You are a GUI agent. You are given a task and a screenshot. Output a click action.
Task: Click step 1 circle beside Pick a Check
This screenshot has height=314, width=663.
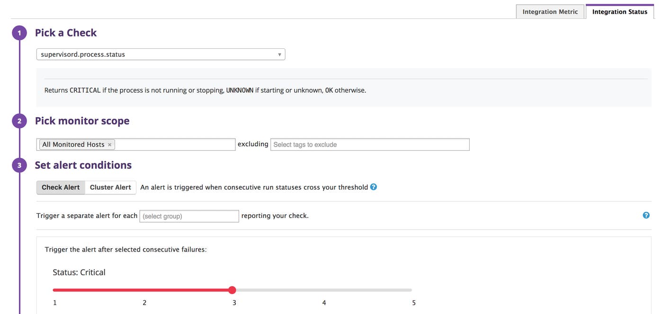[x=19, y=33]
